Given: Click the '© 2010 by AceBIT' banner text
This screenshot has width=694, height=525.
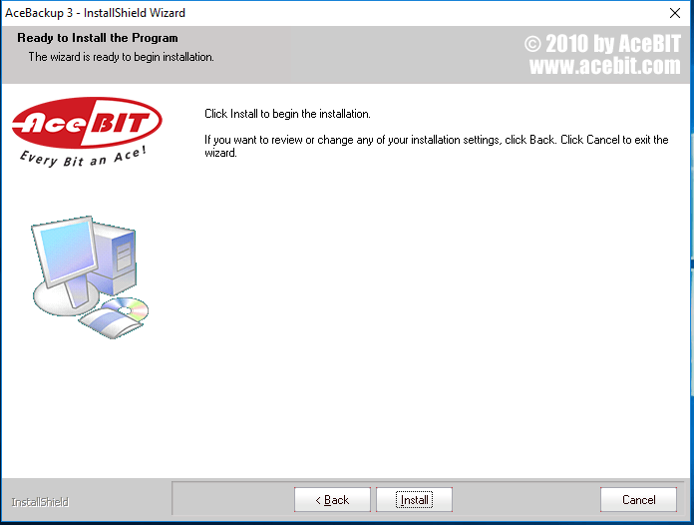Looking at the screenshot, I should coord(602,44).
